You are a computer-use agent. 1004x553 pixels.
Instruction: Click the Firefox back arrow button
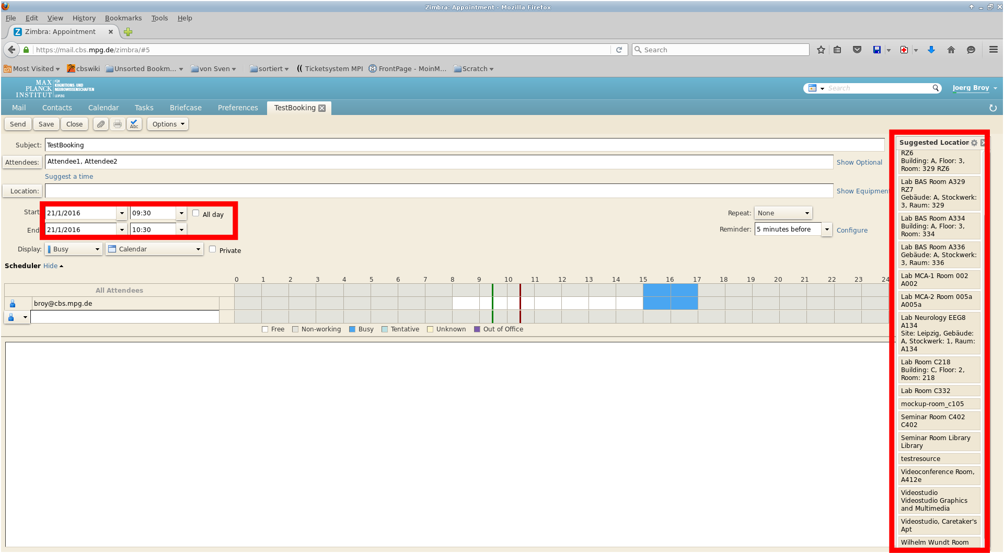[x=11, y=50]
